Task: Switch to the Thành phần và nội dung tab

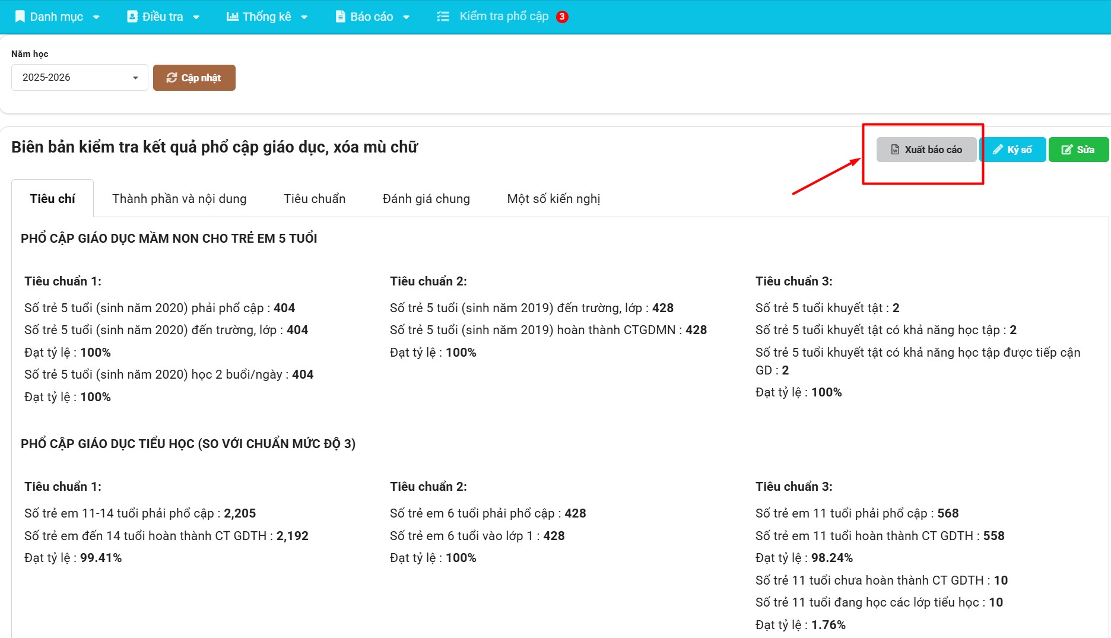Action: (179, 199)
